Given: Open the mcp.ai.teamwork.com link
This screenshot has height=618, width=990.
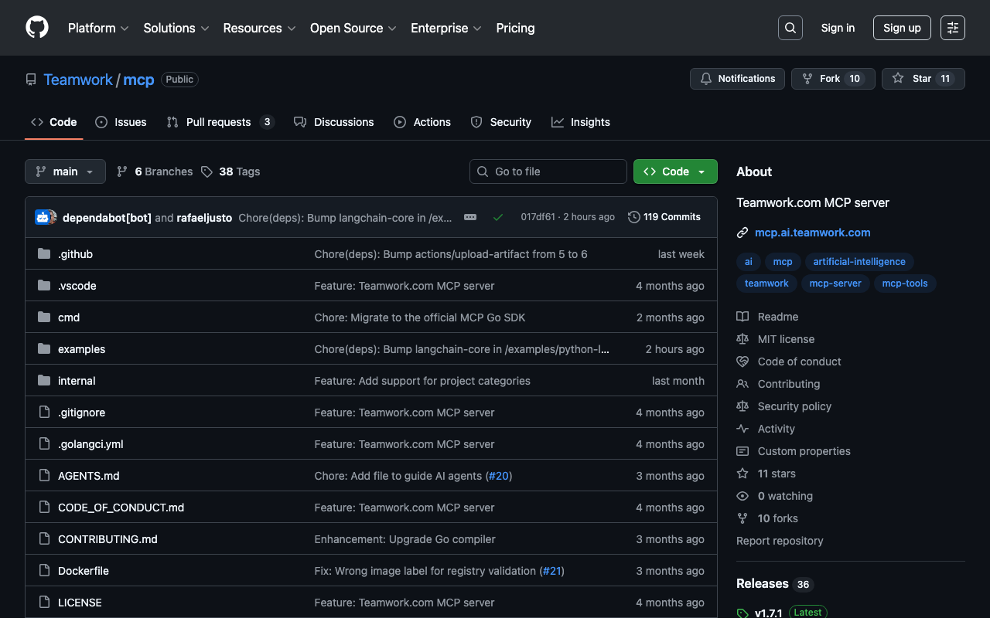Looking at the screenshot, I should (812, 233).
